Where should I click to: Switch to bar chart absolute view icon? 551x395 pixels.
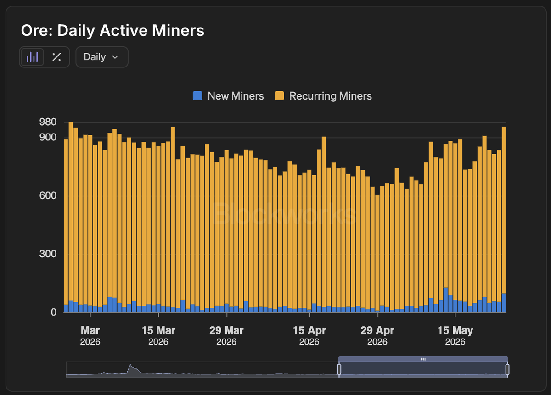[x=33, y=57]
